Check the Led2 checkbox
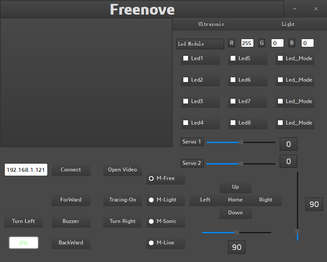 pos(185,80)
